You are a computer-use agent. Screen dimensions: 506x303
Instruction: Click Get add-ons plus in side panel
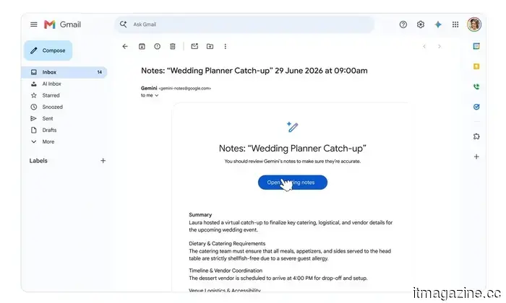[x=476, y=157]
